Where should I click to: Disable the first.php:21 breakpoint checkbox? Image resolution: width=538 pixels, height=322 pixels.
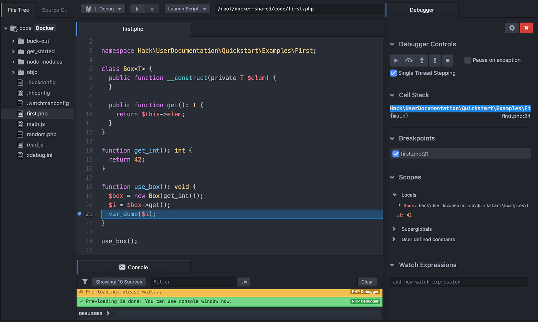tap(396, 154)
